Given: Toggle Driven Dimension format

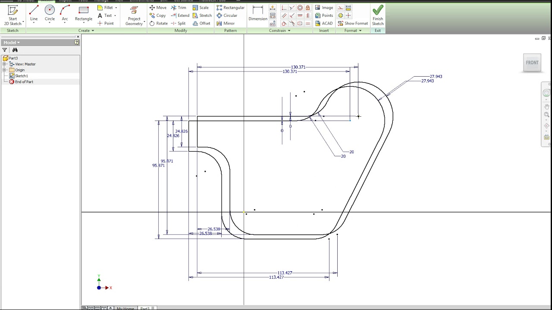Looking at the screenshot, I should [x=348, y=8].
